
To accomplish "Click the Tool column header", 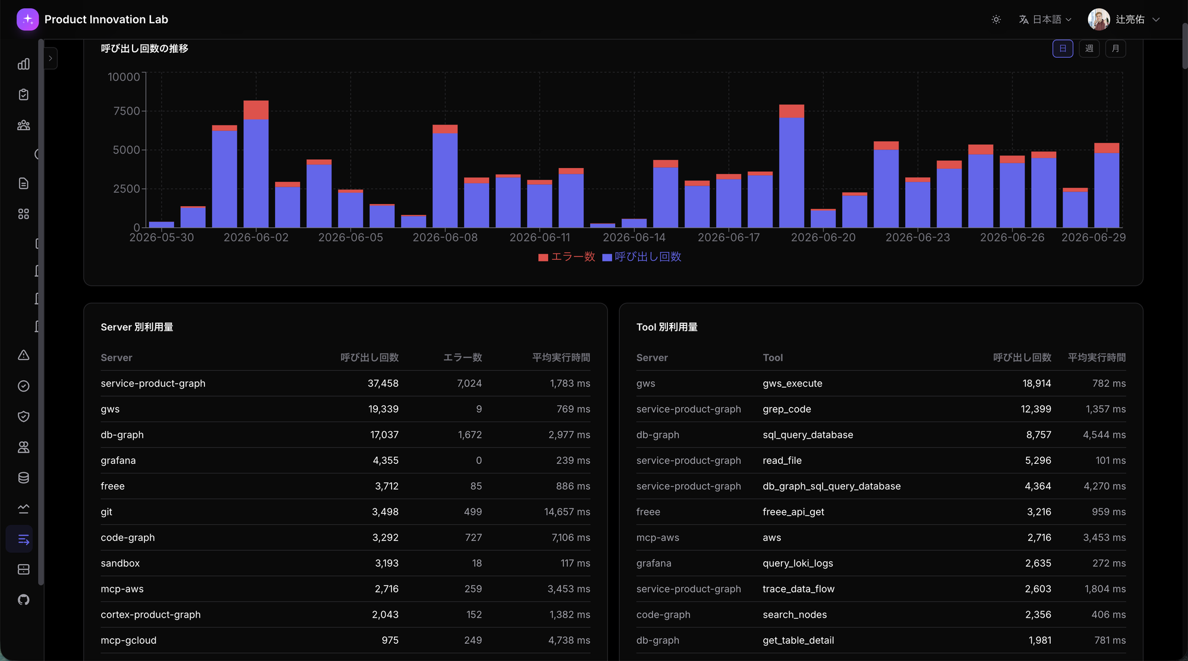I will coord(773,358).
